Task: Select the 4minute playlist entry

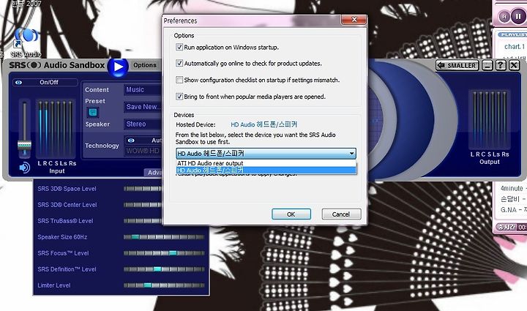Action: pyautogui.click(x=513, y=188)
